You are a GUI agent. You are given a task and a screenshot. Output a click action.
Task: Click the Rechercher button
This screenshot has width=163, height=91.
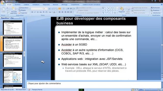click(155, 8)
